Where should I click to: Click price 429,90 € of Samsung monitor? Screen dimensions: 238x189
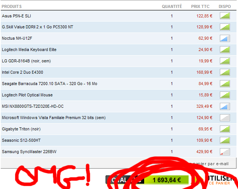[x=204, y=152]
